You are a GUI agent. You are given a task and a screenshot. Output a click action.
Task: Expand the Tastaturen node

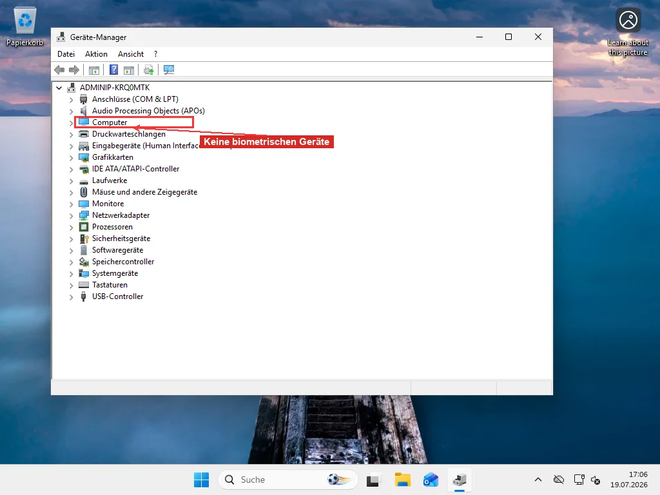coord(71,286)
